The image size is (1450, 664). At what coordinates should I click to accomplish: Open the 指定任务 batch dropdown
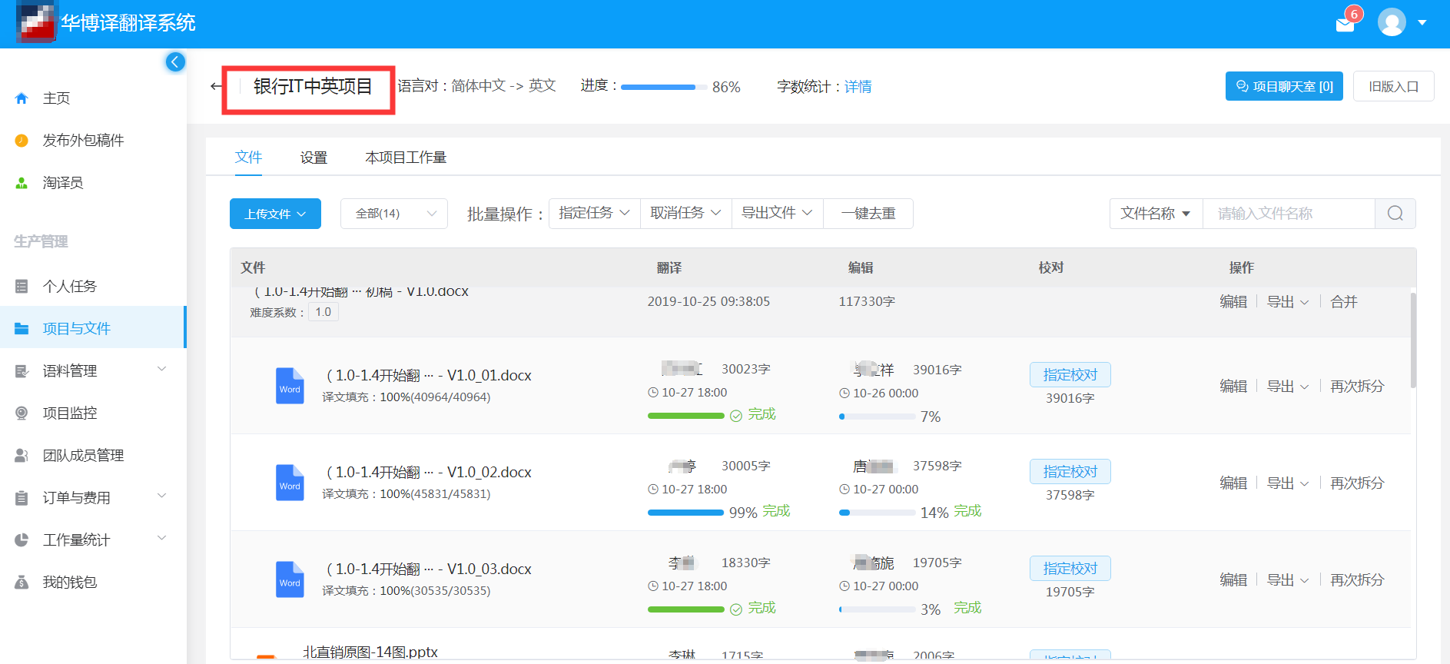tap(594, 214)
